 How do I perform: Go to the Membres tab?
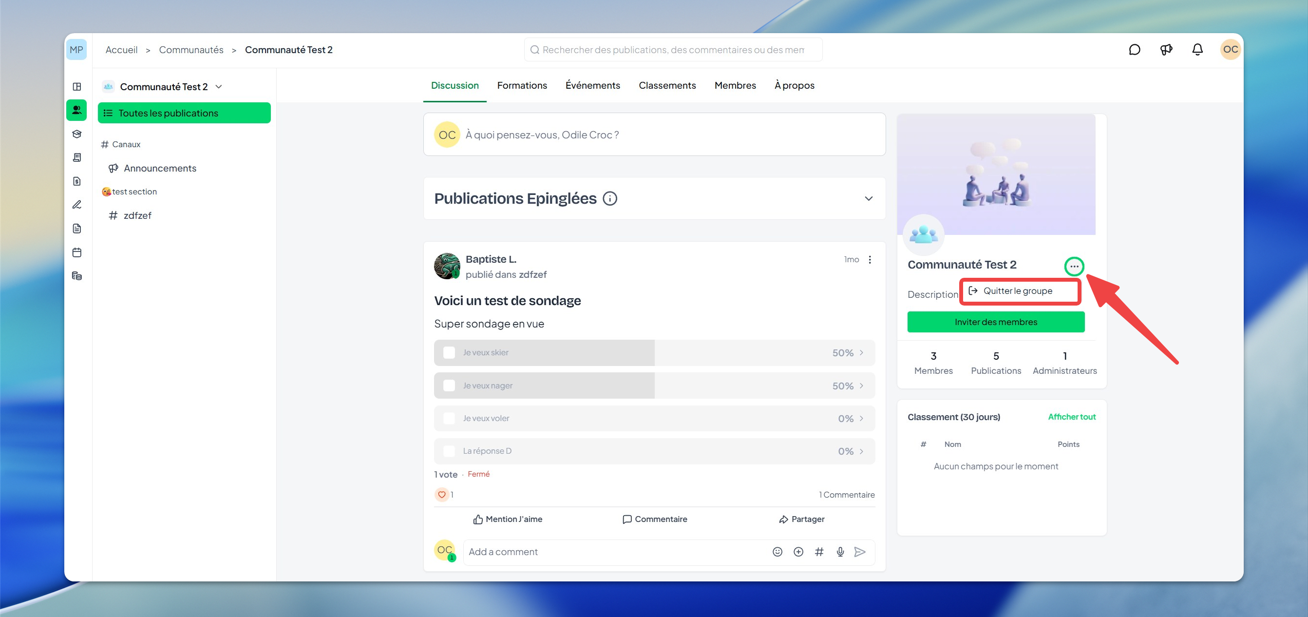click(735, 85)
